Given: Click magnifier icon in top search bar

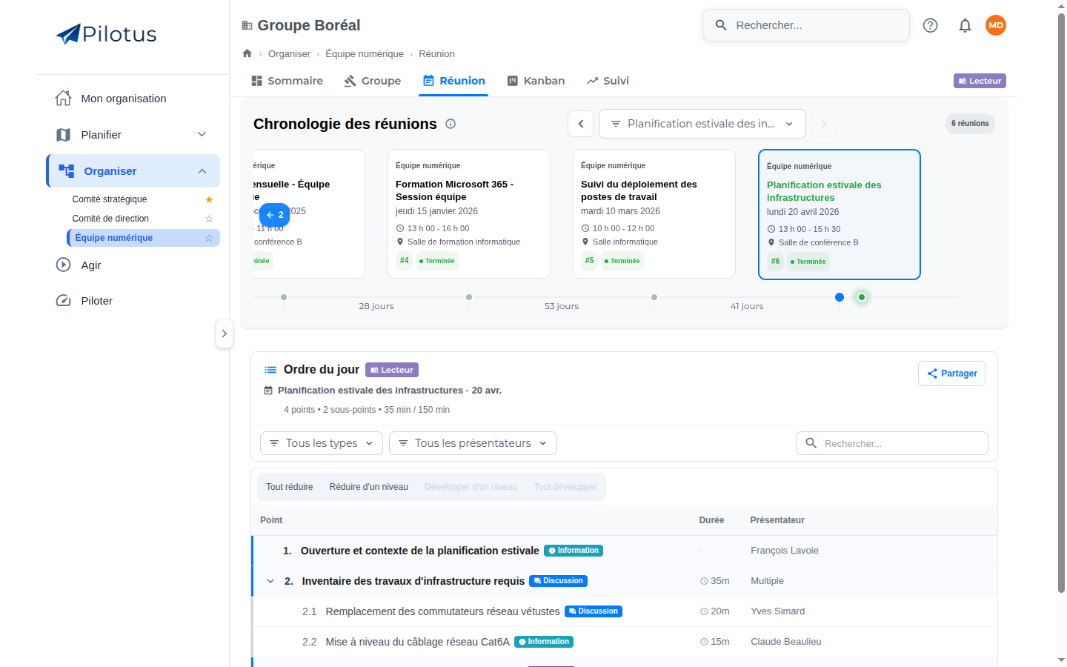Looking at the screenshot, I should point(721,25).
